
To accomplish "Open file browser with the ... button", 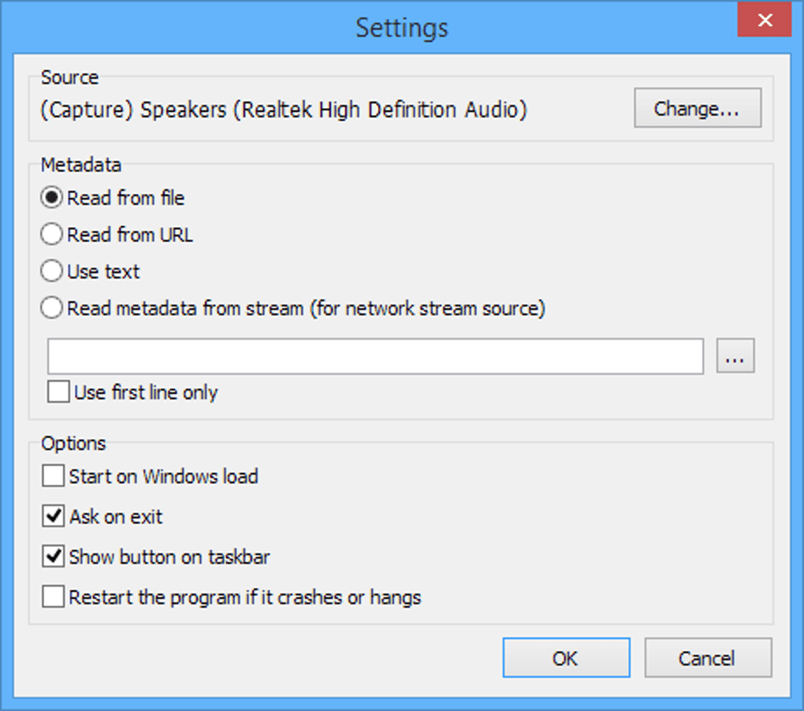I will (x=735, y=355).
